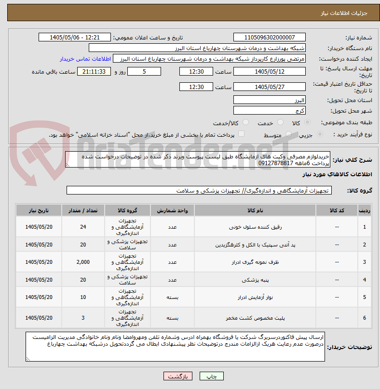Click the شماره نیاز field 1105096302000007

270,37
